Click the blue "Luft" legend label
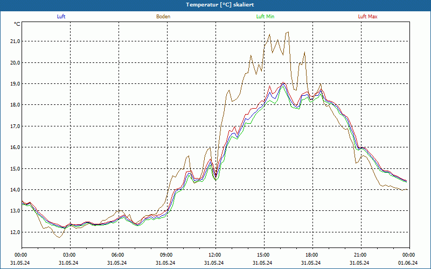The width and height of the screenshot is (431, 269). 61,17
